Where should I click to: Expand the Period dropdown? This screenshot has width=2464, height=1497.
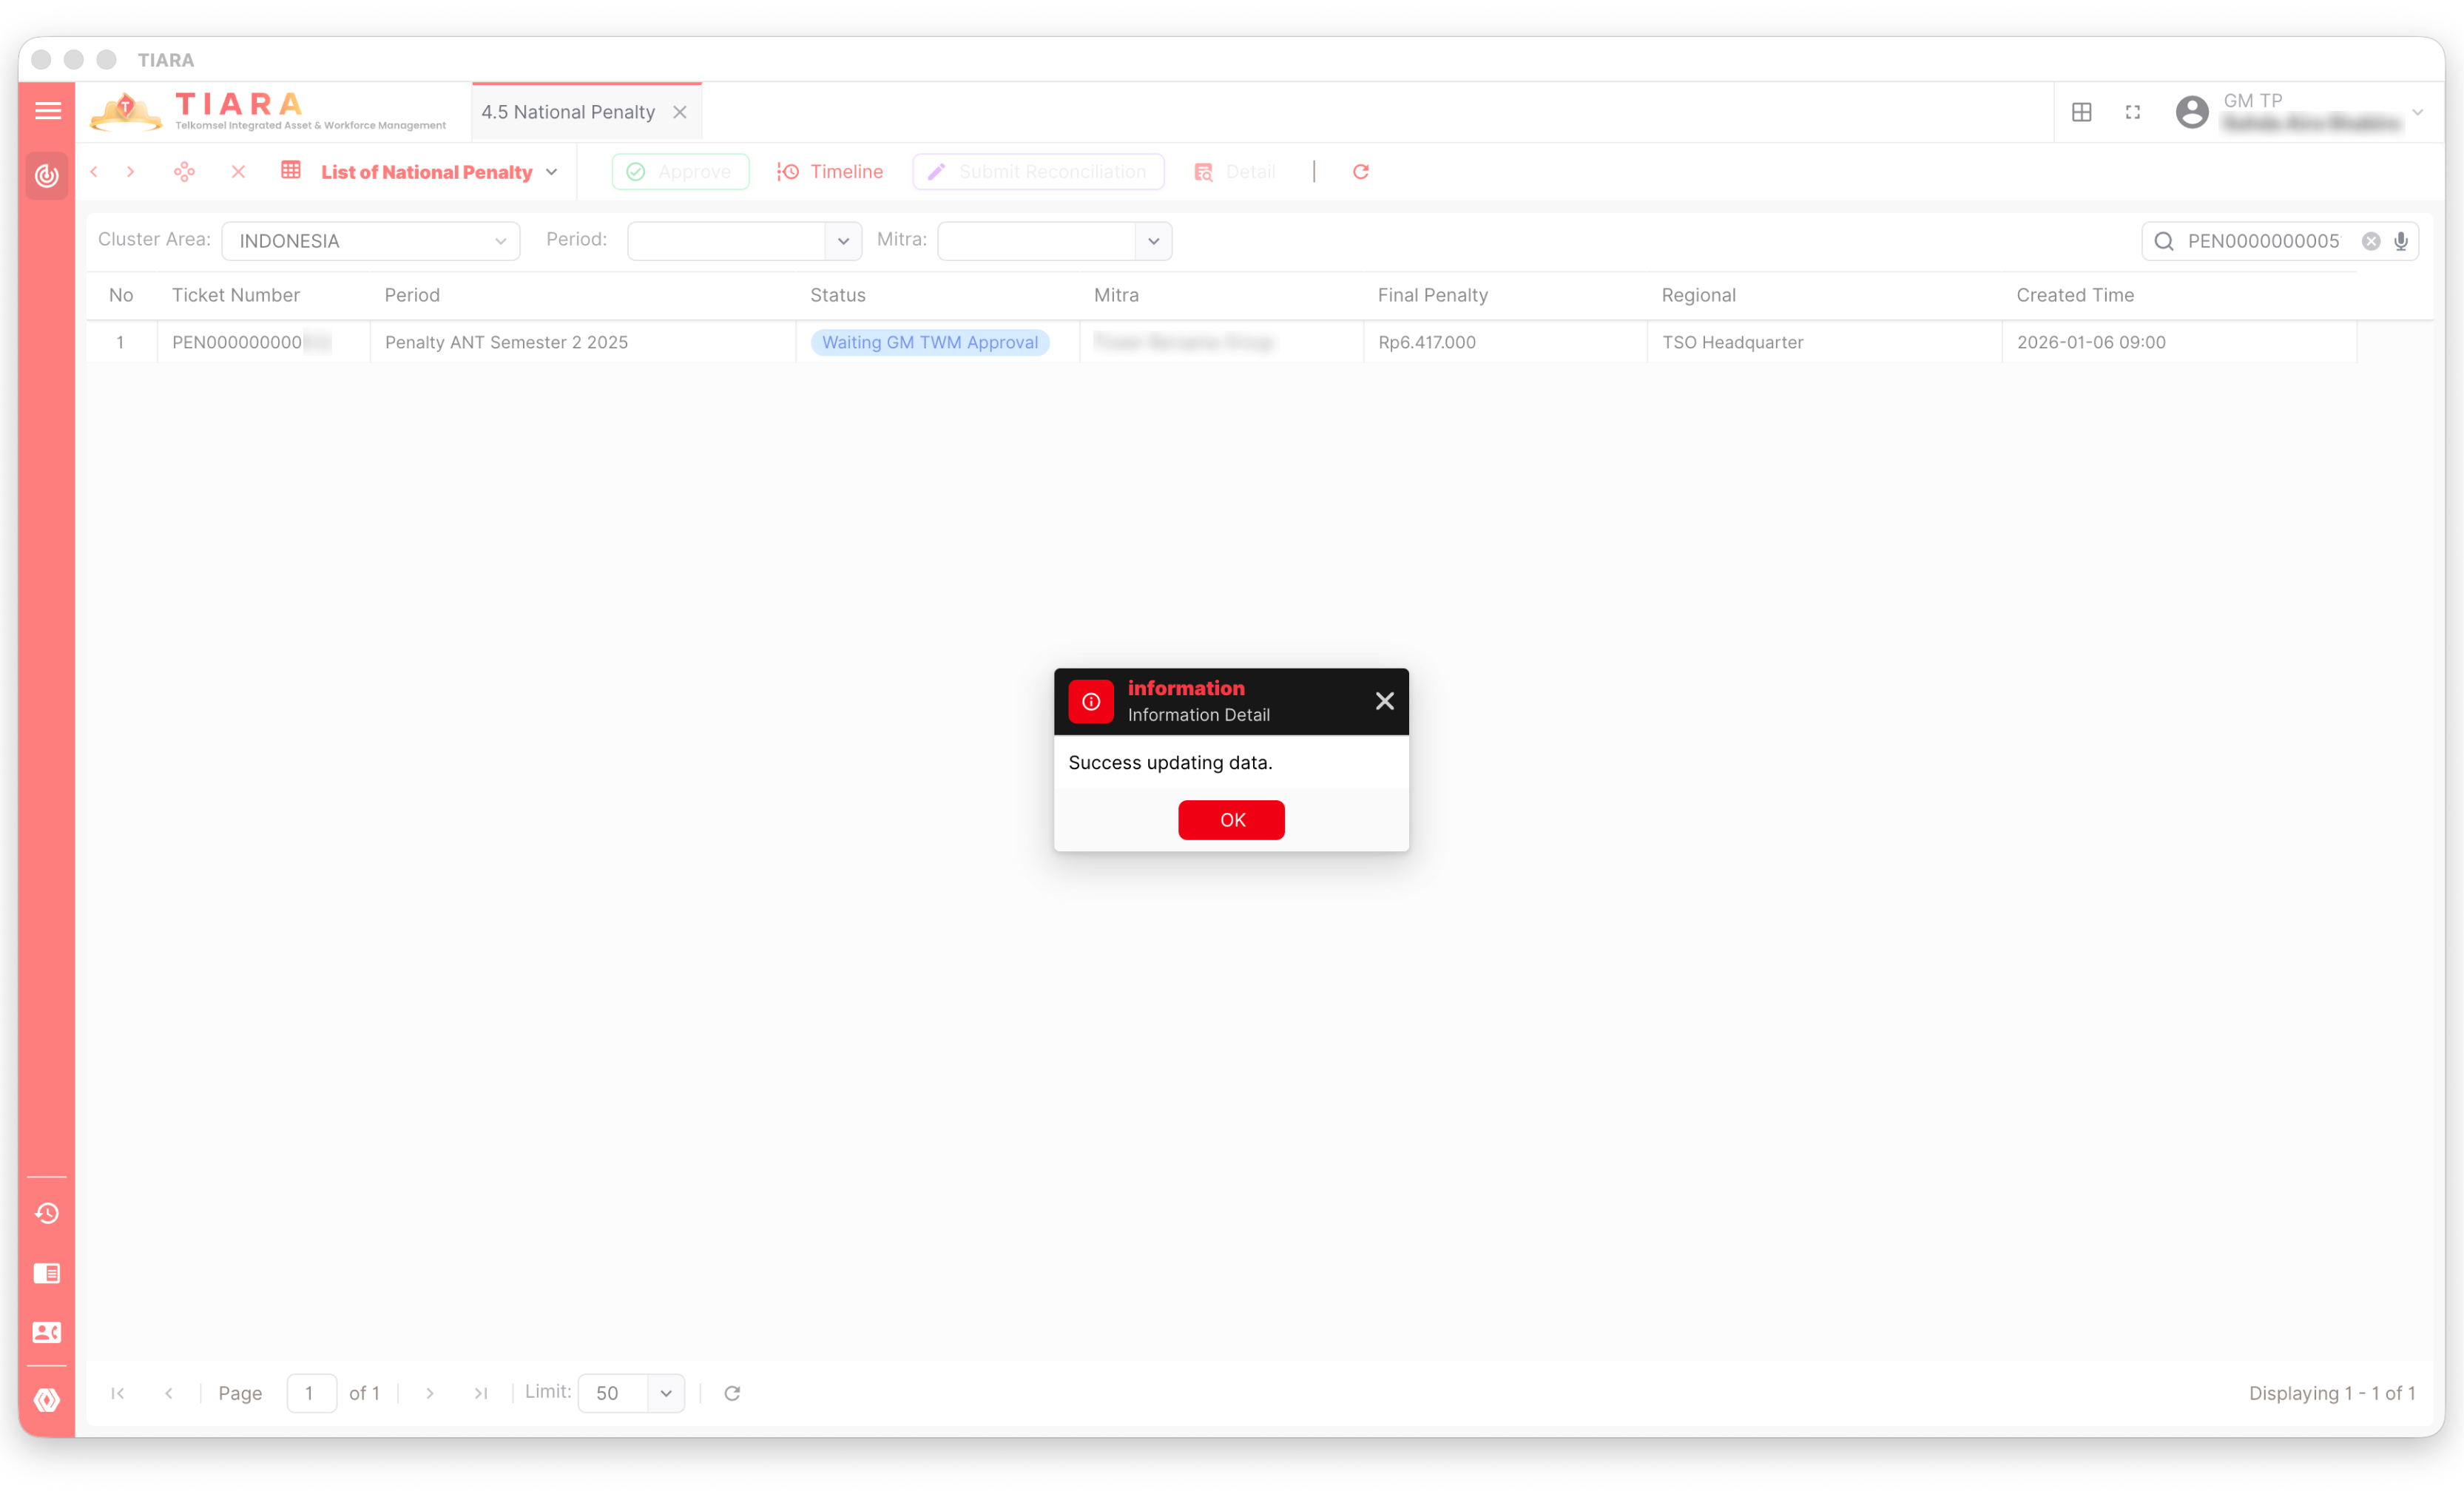pos(843,241)
